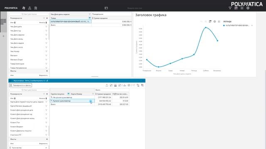Select the Клиент.Давность покупки dimension

[21, 131]
